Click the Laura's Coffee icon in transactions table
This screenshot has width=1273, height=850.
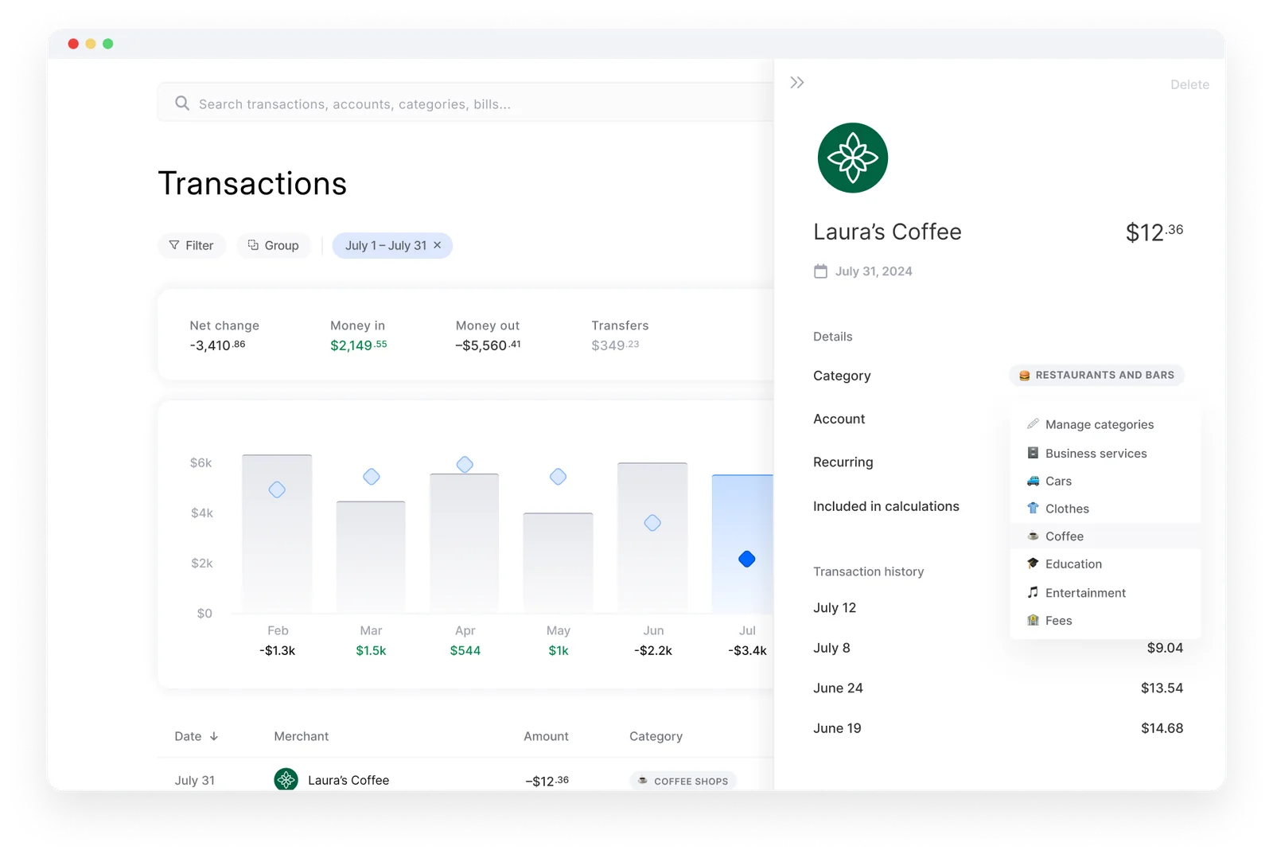(x=286, y=779)
